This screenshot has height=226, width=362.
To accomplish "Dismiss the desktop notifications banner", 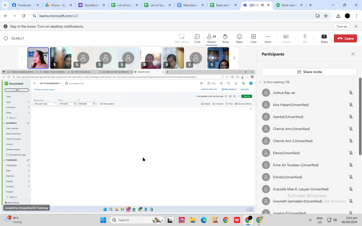I will [356, 27].
